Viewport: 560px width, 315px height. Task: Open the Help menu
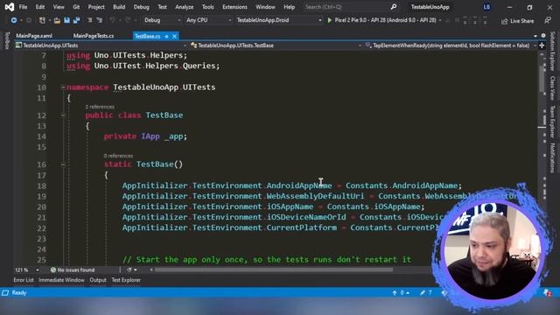click(289, 7)
